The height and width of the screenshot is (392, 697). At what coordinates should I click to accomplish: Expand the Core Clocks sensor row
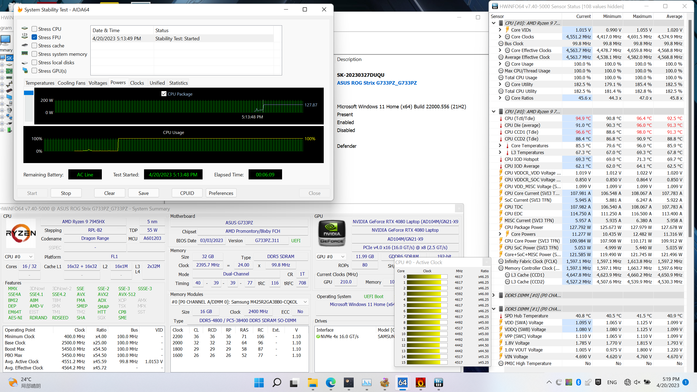500,37
